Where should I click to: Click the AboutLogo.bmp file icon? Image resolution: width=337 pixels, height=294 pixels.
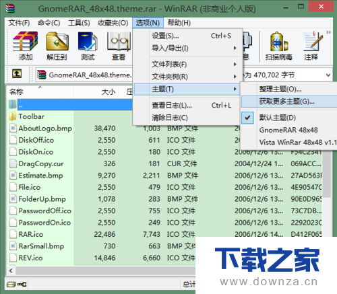(x=13, y=128)
